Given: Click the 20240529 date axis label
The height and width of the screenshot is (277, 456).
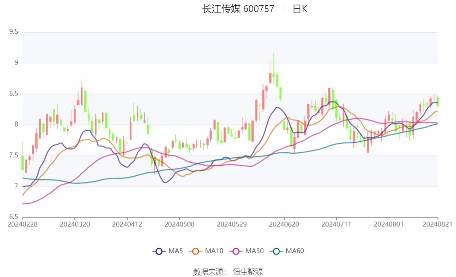Looking at the screenshot, I should point(232,224).
